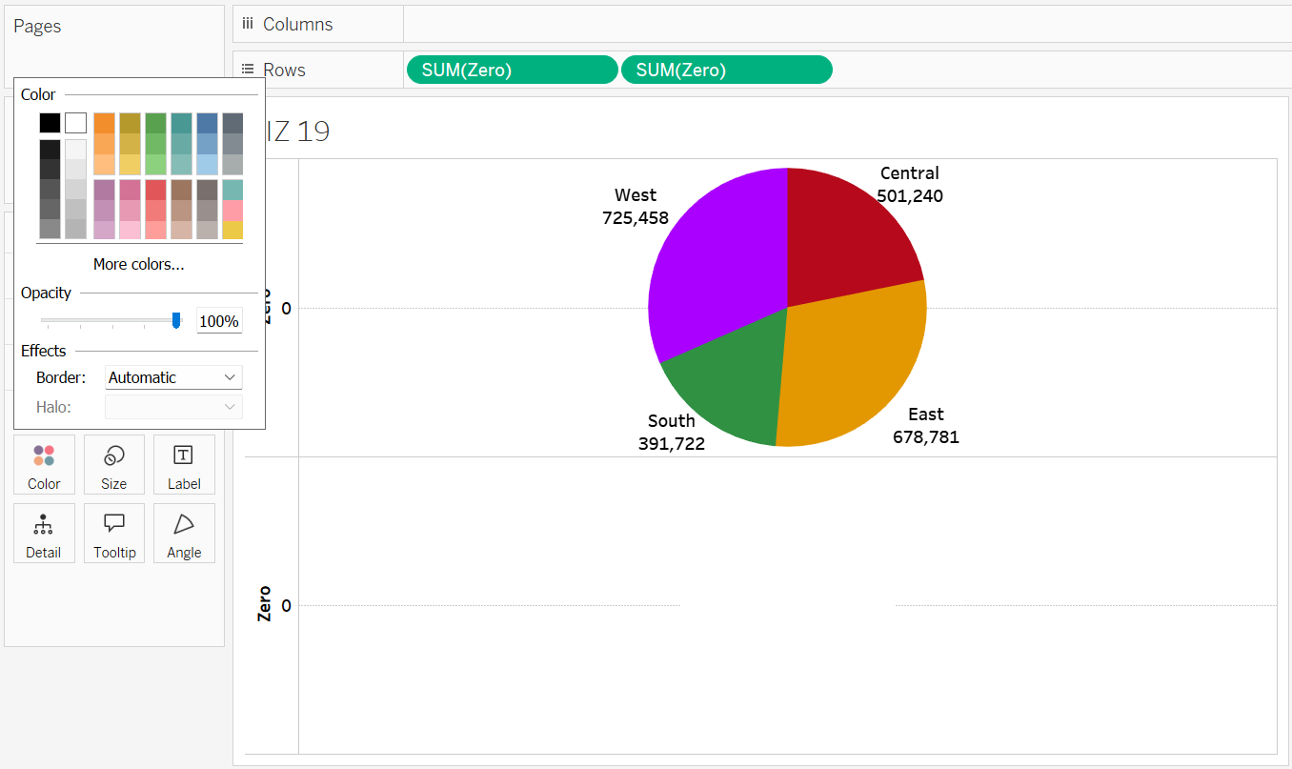Select the brown swatch in lower palette
The image size is (1292, 769).
click(x=181, y=190)
